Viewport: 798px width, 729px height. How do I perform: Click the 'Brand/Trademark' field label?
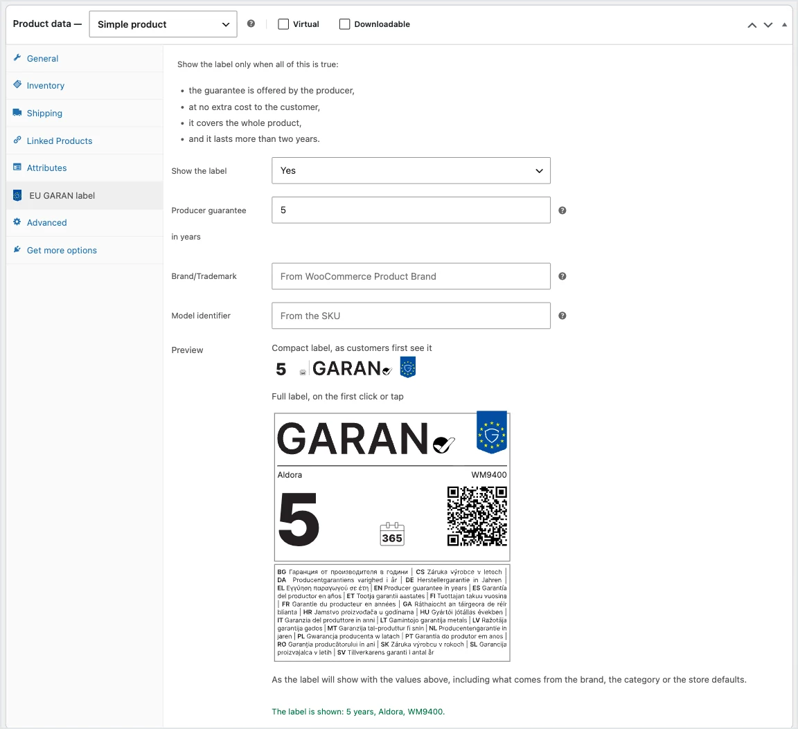pyautogui.click(x=204, y=276)
